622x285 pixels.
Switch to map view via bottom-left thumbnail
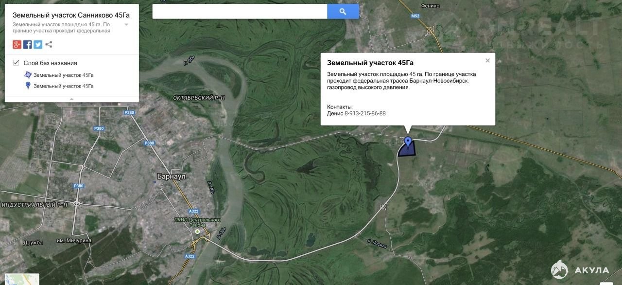19,279
